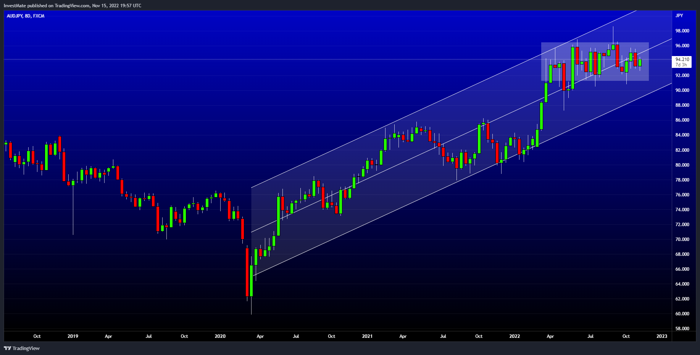Click the JPY currency label on the price axis
Viewport: 700px width, 355px height.
(x=679, y=16)
